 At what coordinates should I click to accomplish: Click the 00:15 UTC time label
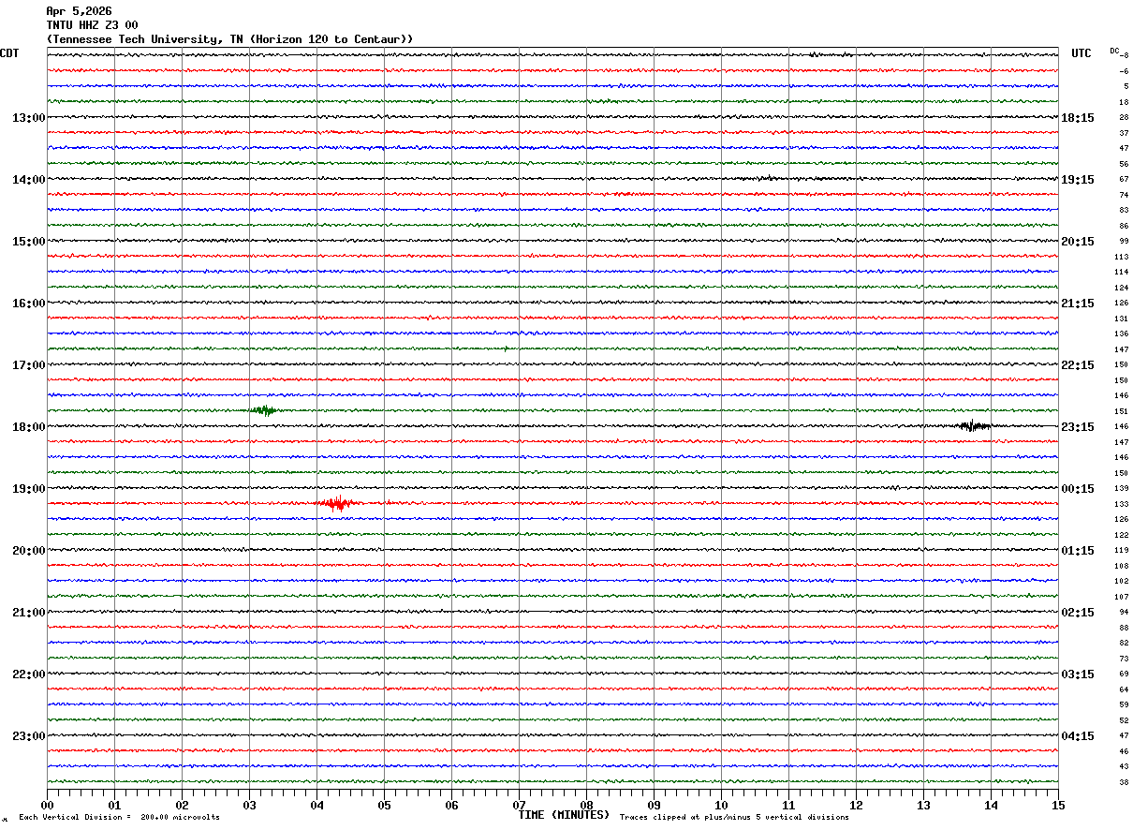click(1078, 489)
